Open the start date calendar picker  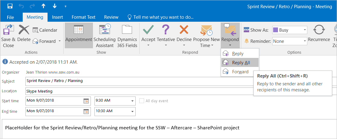pyautogui.click(x=86, y=101)
